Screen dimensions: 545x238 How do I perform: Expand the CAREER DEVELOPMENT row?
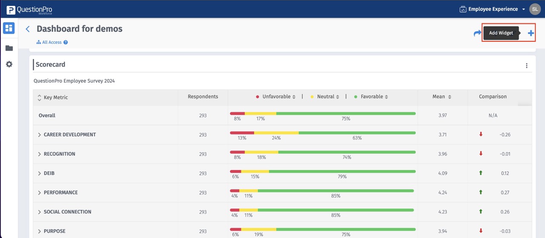click(x=40, y=135)
